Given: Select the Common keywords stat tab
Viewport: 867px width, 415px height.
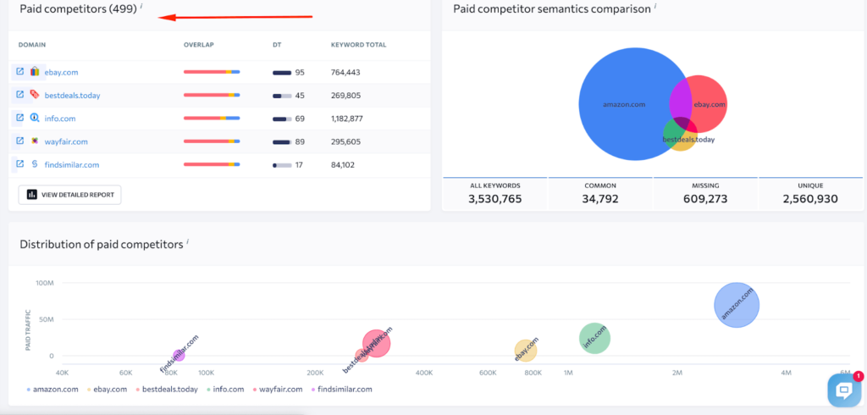Looking at the screenshot, I should click(x=600, y=194).
